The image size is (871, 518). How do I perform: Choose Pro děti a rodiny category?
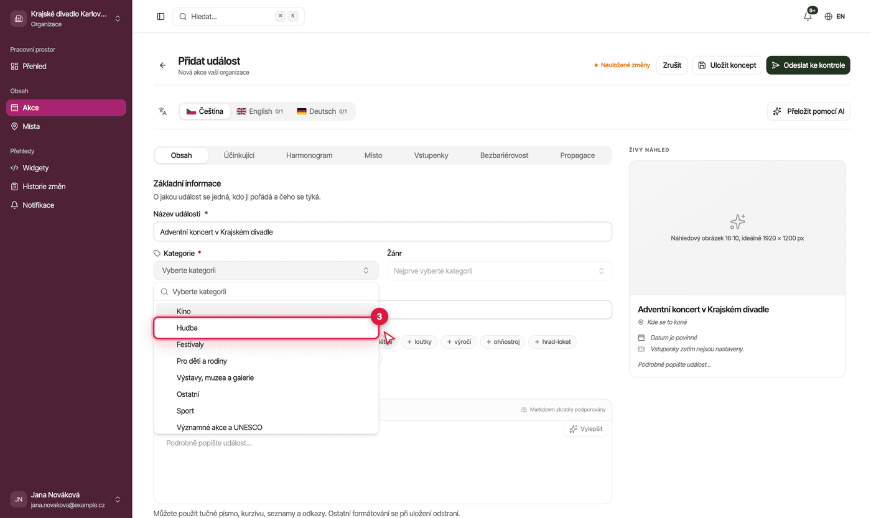266,361
